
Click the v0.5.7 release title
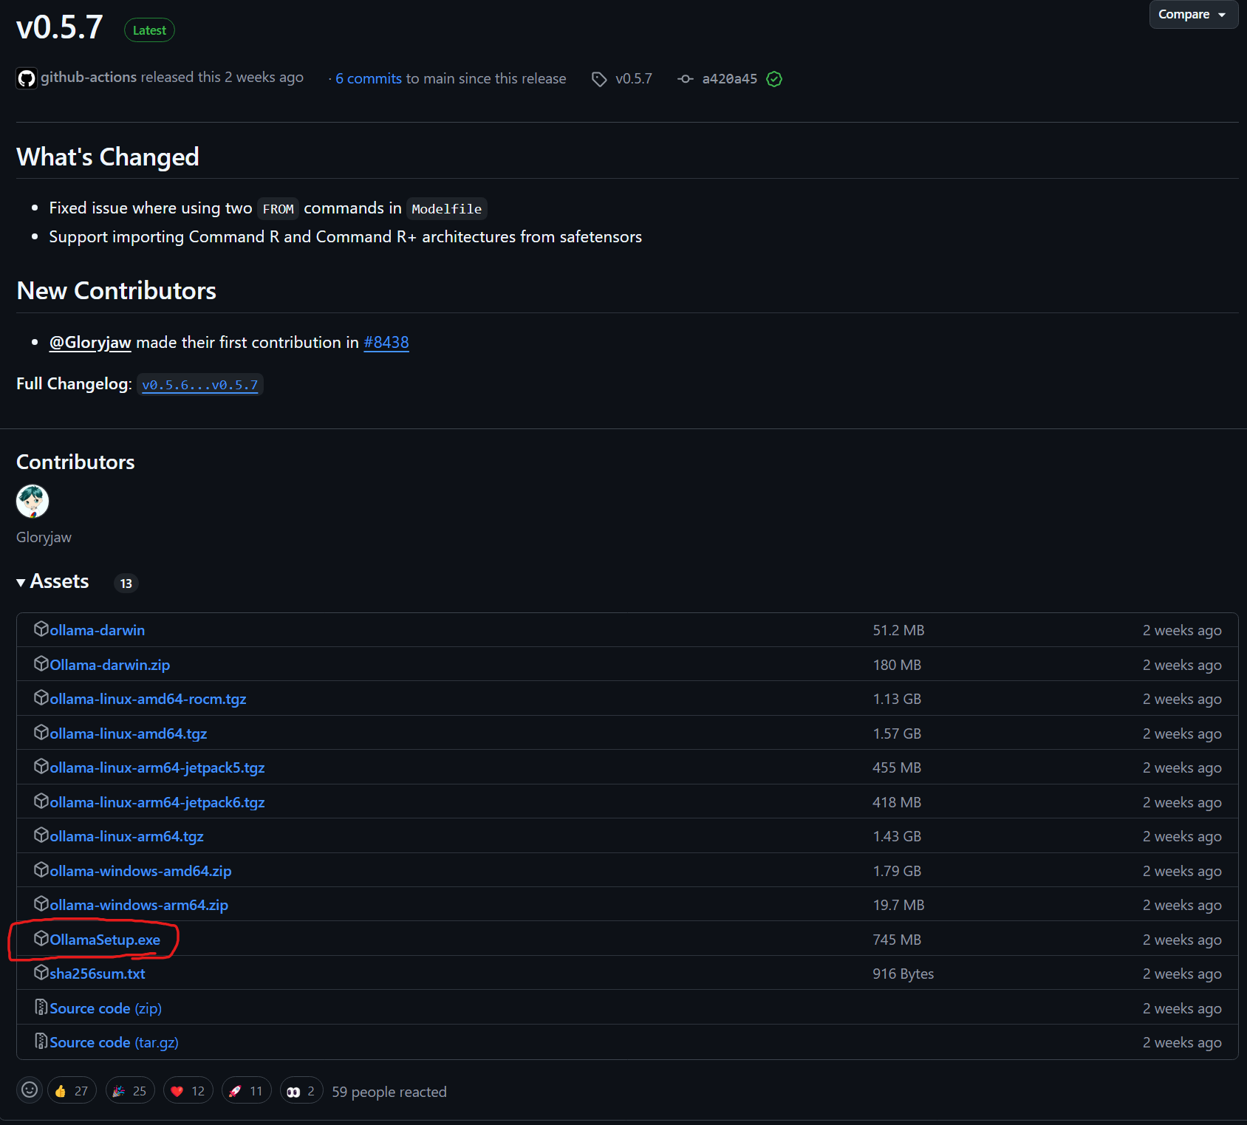pyautogui.click(x=60, y=27)
